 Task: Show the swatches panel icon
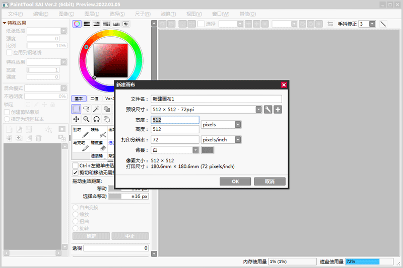[x=116, y=24]
